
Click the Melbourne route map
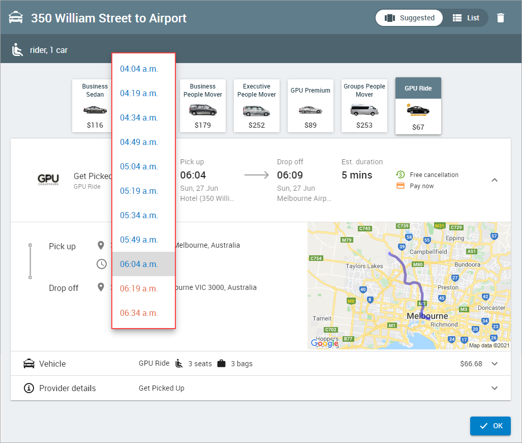pos(409,286)
